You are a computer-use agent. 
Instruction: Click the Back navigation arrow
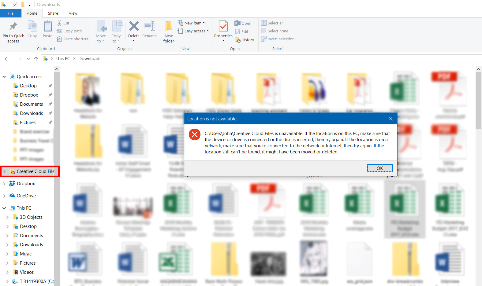tap(7, 59)
